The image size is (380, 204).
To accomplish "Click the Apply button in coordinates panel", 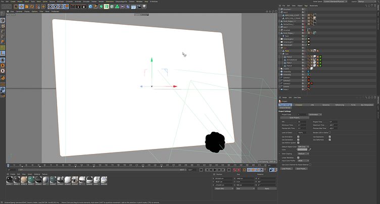I will coord(267,188).
